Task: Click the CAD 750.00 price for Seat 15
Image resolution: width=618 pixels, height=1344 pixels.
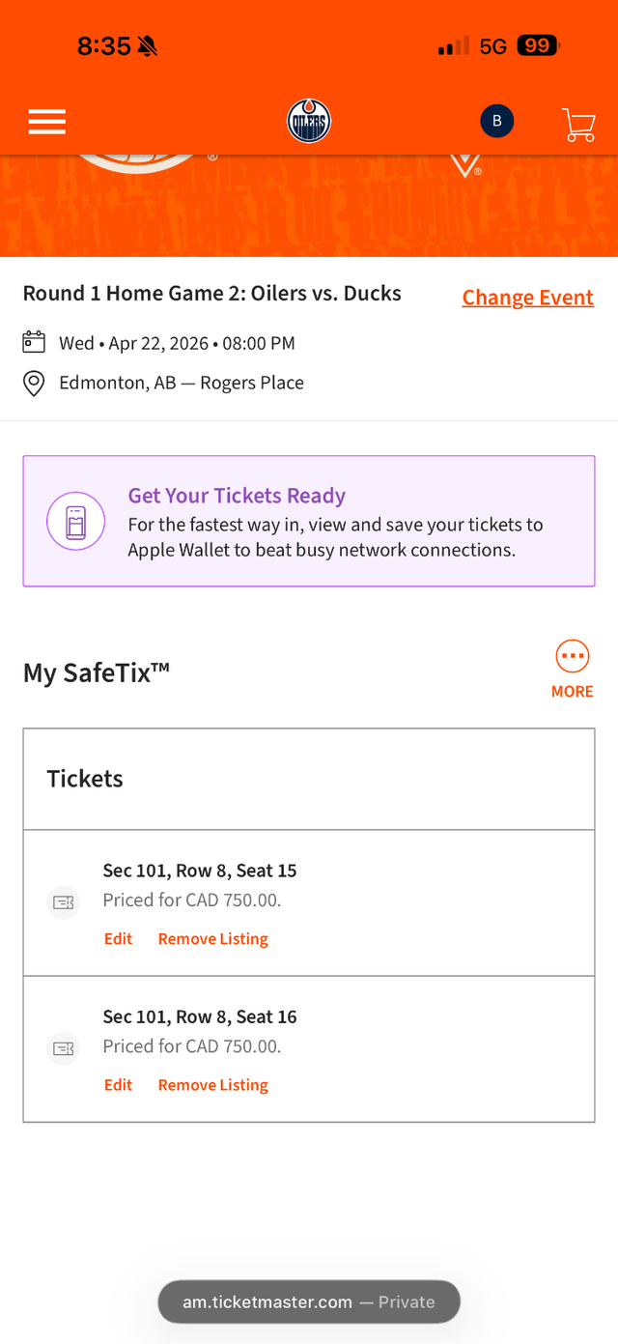Action: 190,900
